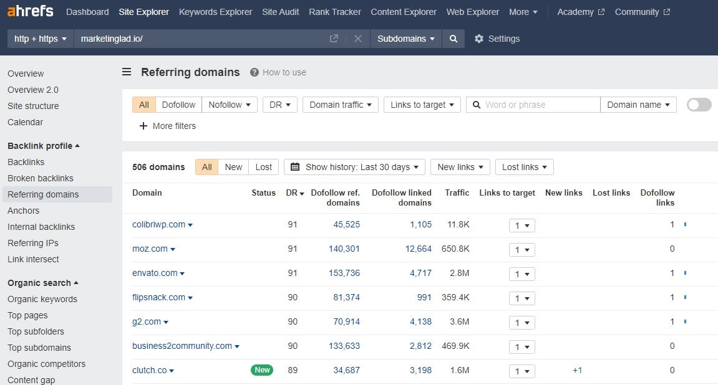The image size is (718, 385).
Task: Open Top pages in sidebar
Action: 27,315
